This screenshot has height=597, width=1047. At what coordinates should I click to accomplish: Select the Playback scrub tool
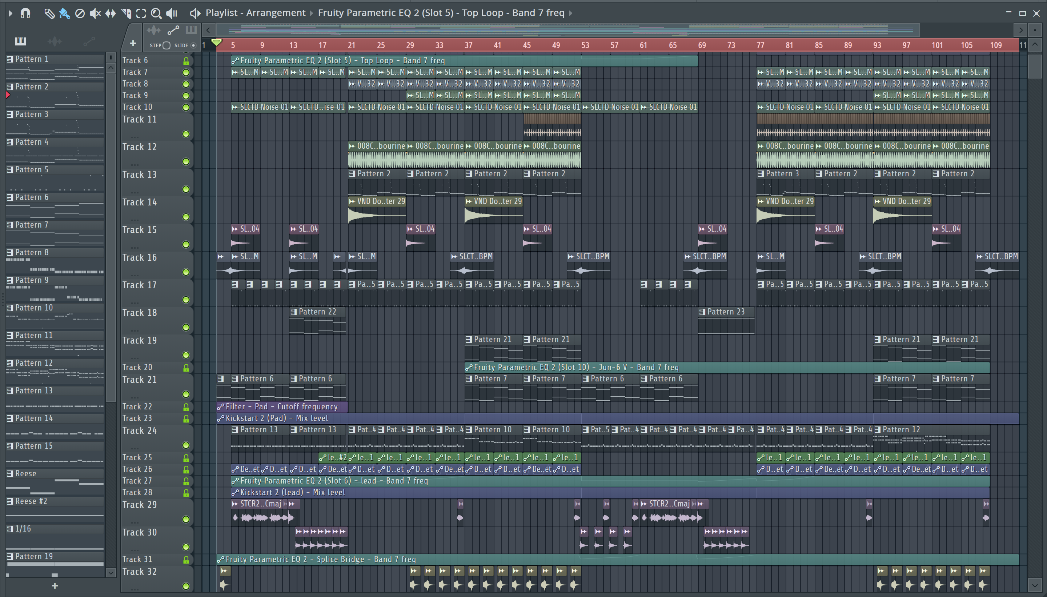pos(171,13)
